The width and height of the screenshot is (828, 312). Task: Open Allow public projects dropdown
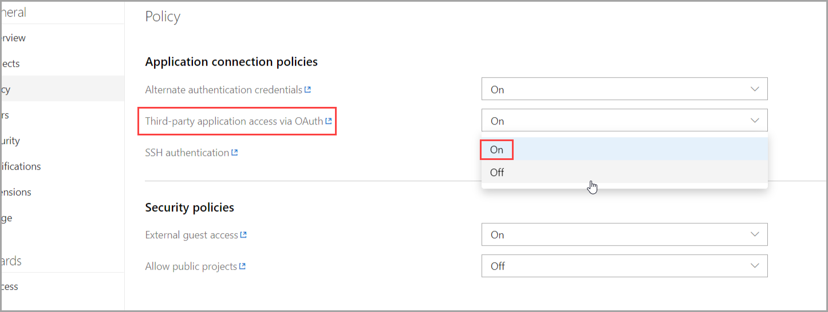[x=624, y=266]
